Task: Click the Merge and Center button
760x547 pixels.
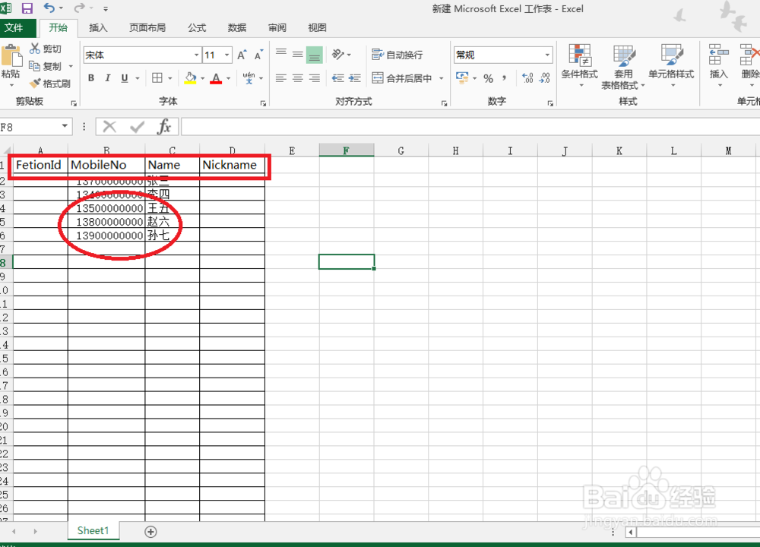Action: 401,77
